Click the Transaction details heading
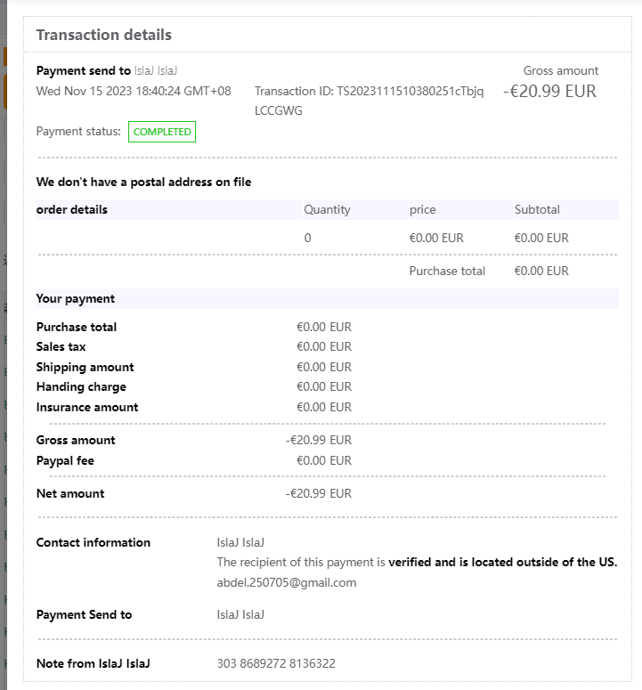This screenshot has width=642, height=690. 103,35
